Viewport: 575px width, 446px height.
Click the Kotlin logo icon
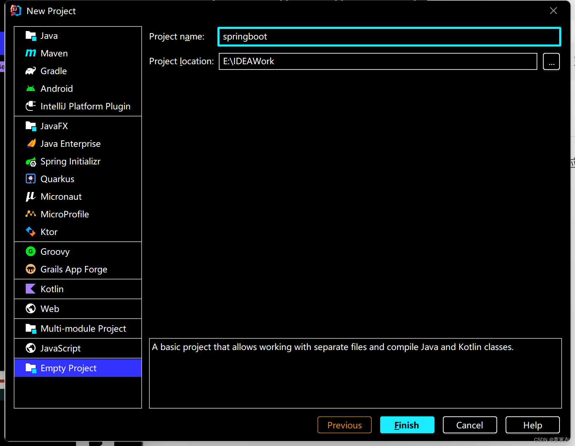pos(31,289)
